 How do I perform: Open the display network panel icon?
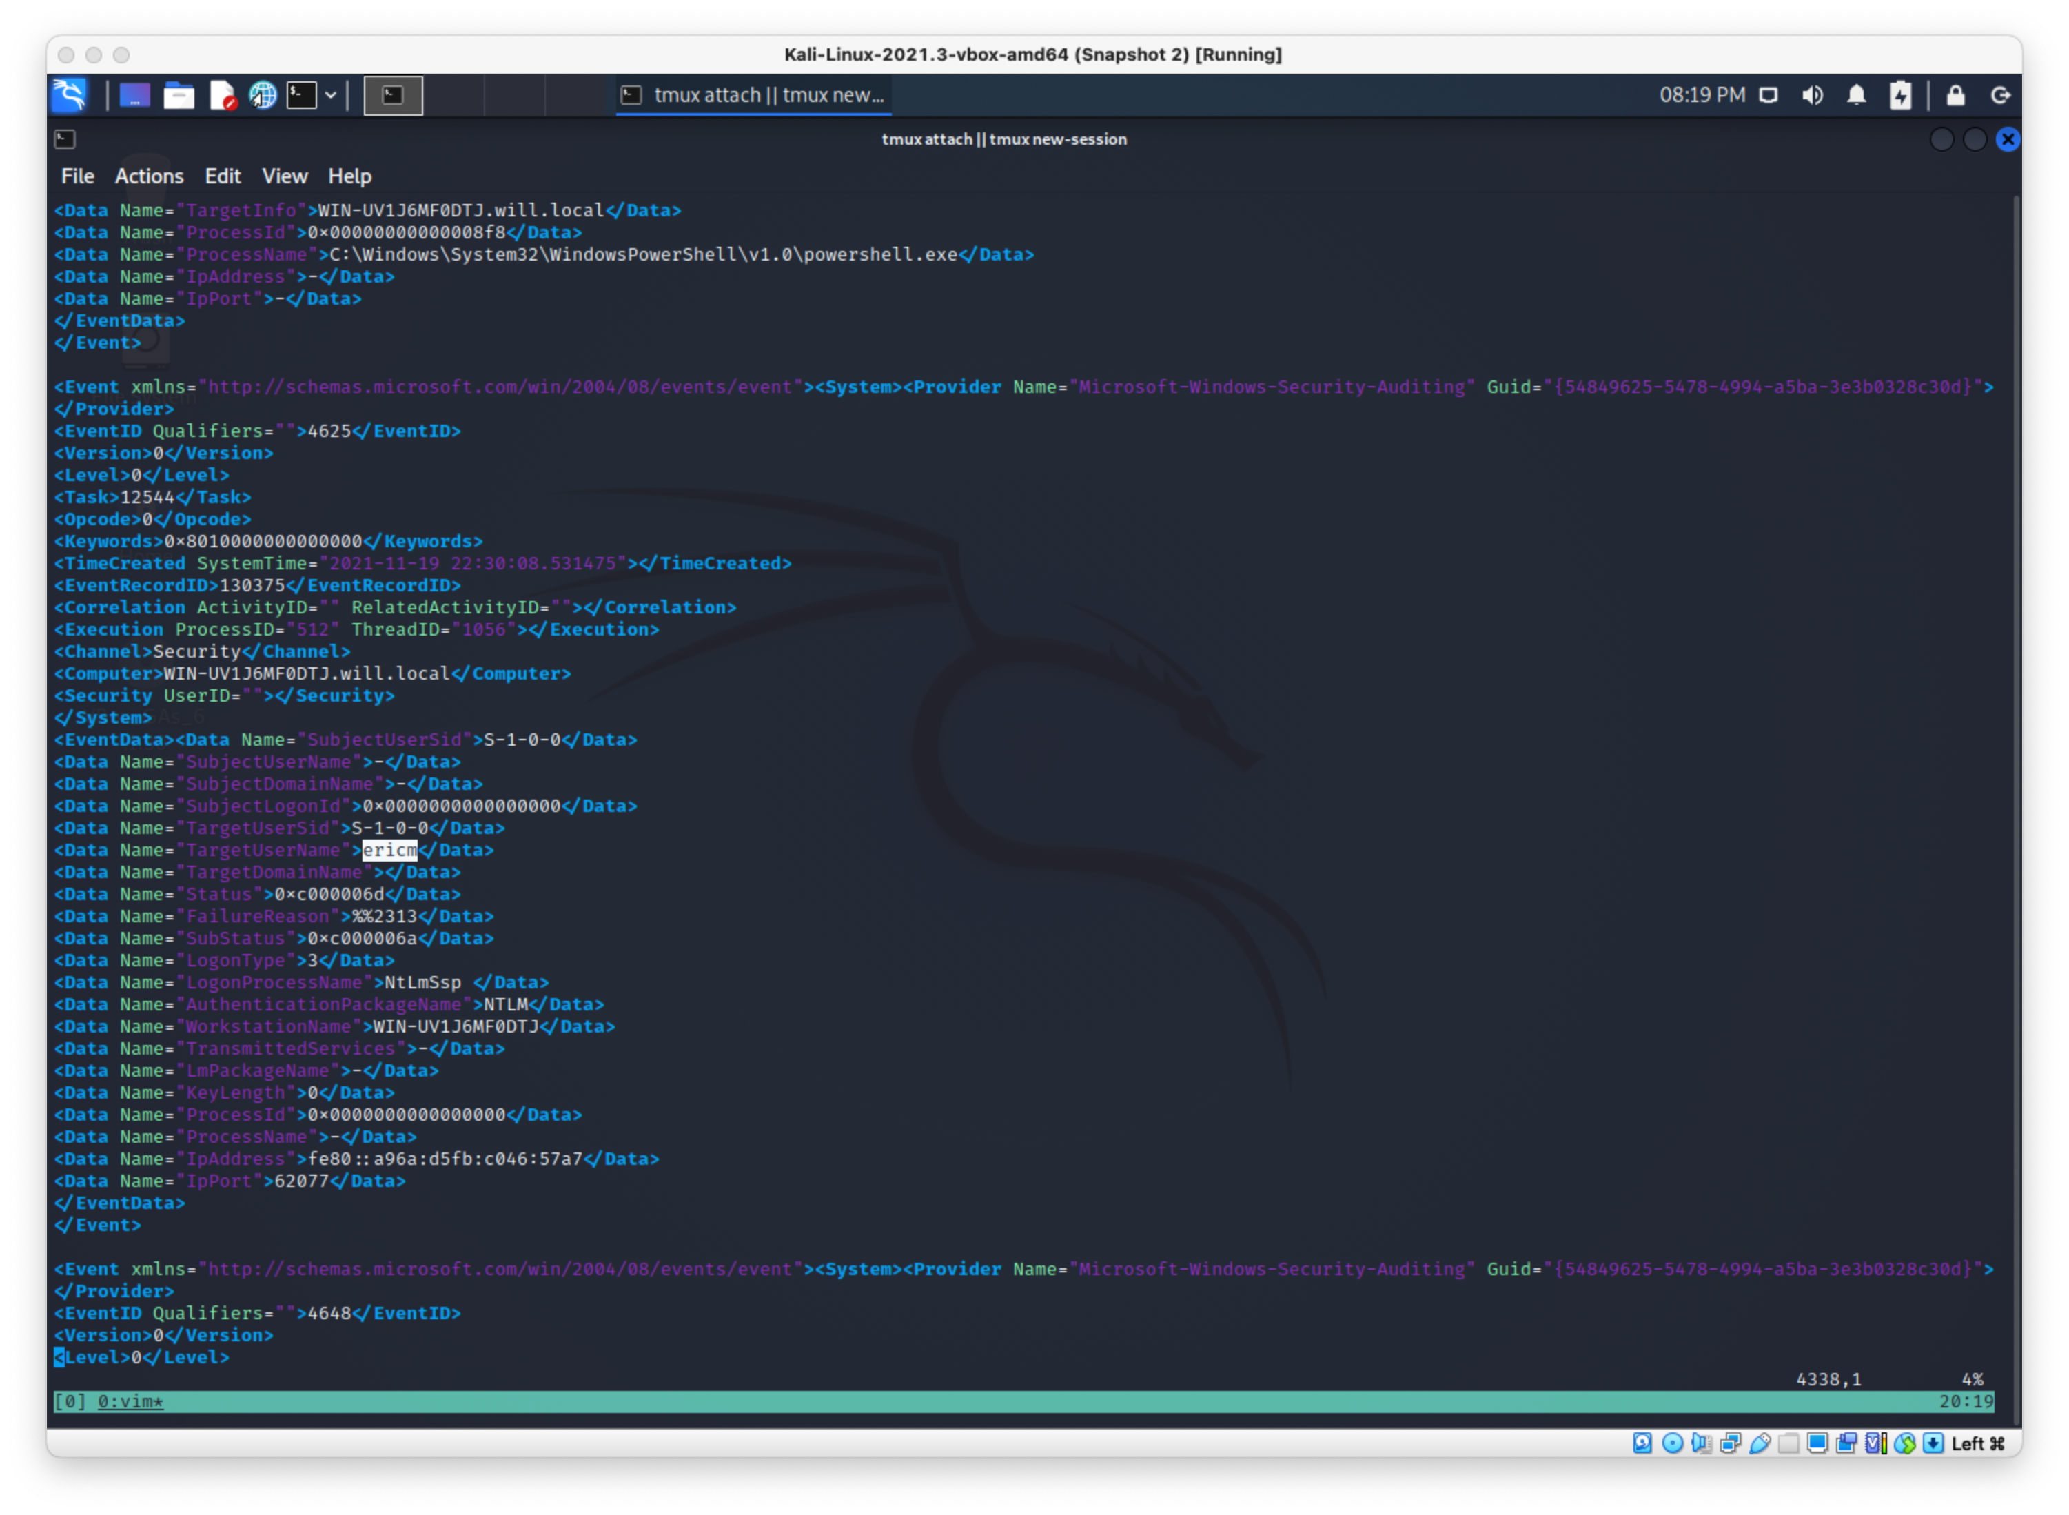pos(1769,95)
